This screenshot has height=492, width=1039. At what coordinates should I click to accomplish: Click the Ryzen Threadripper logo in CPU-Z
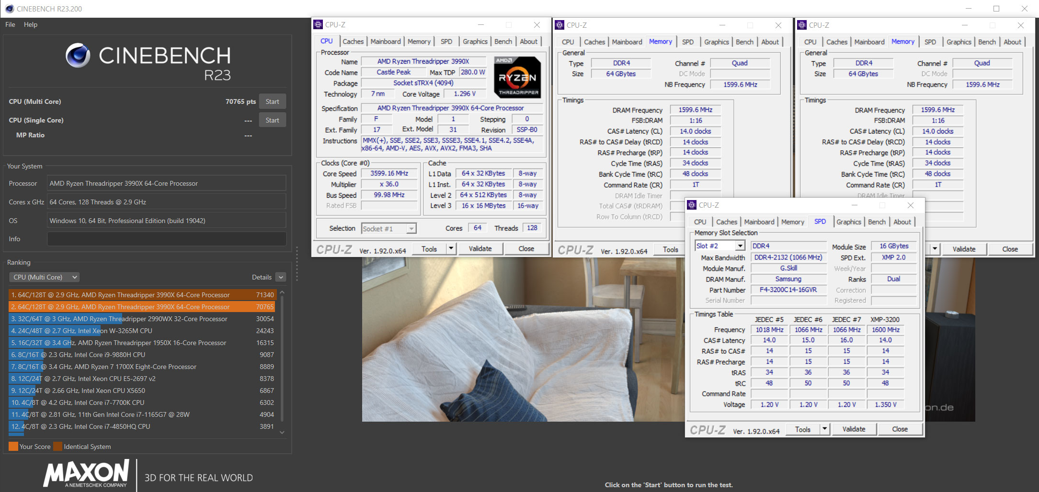[x=517, y=78]
